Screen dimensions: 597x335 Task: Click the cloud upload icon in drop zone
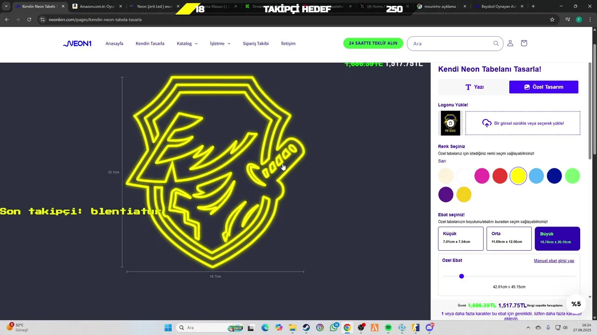487,123
